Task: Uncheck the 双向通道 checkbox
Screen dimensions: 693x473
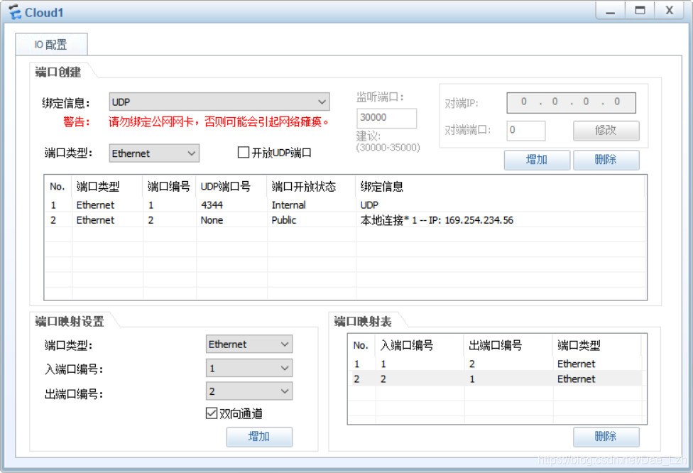Action: tap(212, 413)
